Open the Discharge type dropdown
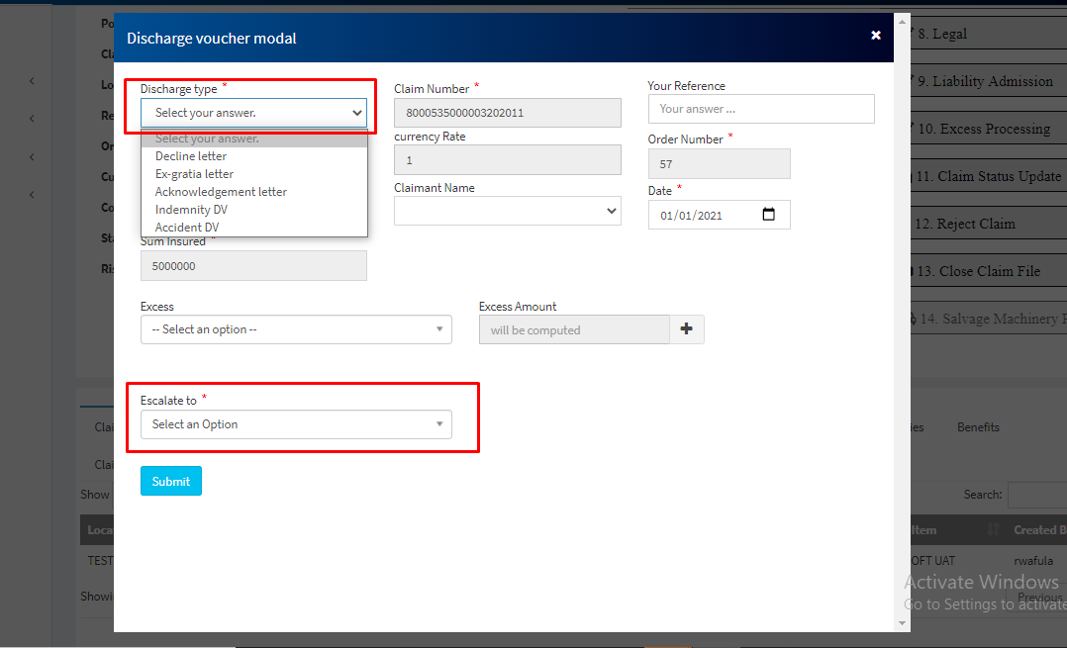This screenshot has width=1067, height=648. [253, 113]
